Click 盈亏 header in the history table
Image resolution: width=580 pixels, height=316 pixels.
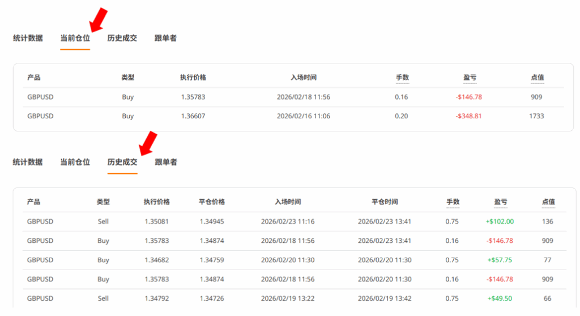[500, 202]
